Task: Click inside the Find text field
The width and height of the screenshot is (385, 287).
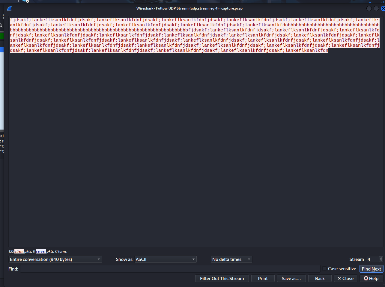Action: point(170,269)
